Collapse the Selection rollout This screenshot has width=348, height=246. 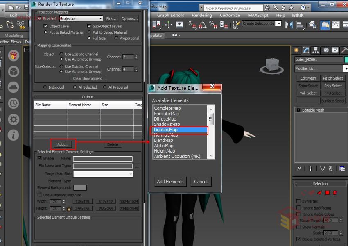click(x=296, y=184)
